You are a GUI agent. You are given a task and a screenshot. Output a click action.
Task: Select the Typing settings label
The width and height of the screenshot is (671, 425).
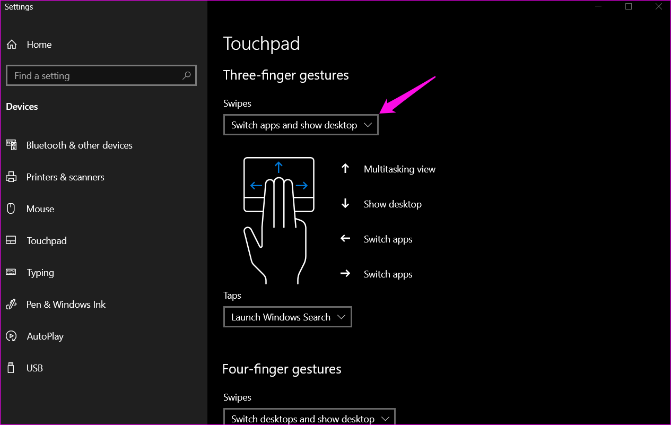40,273
